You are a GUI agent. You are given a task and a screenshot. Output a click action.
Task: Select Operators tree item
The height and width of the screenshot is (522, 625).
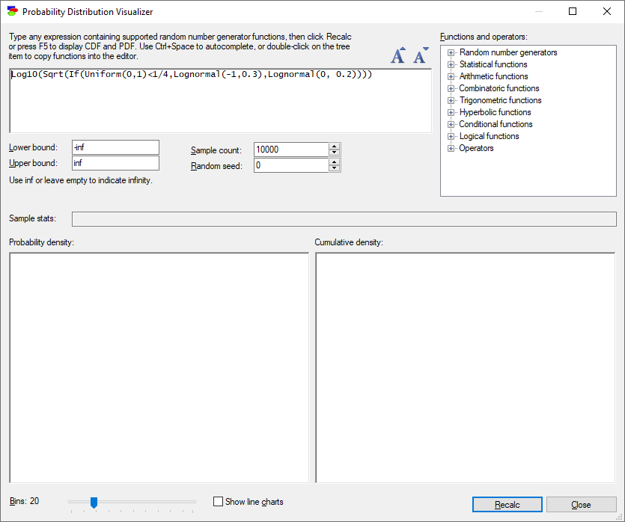[476, 148]
